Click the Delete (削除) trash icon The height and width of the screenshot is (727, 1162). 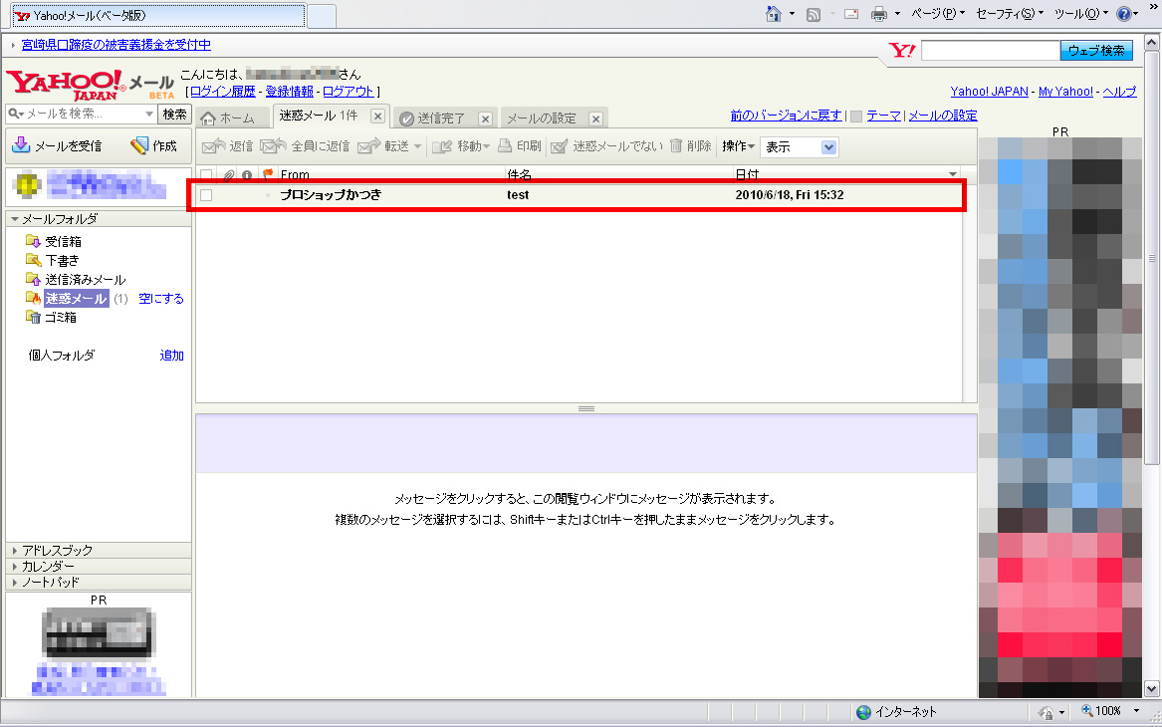pyautogui.click(x=676, y=145)
